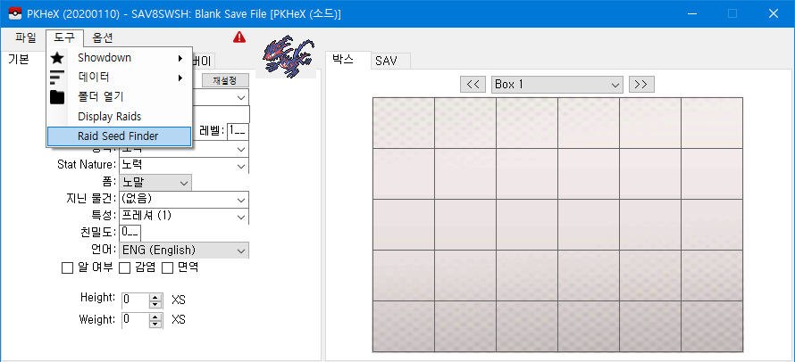Click the bars icon beside 데이터

click(x=57, y=78)
